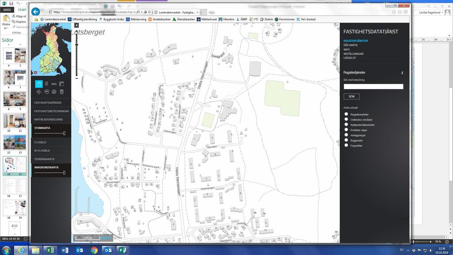Click the add-favorite star in bookmarks bar
The height and width of the screenshot is (255, 453).
click(36, 19)
